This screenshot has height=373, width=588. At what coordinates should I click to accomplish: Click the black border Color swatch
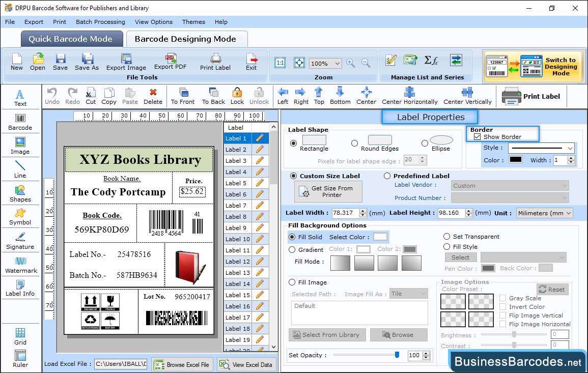pyautogui.click(x=515, y=160)
